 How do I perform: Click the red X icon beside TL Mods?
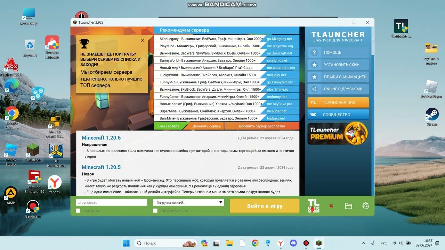pyautogui.click(x=331, y=206)
